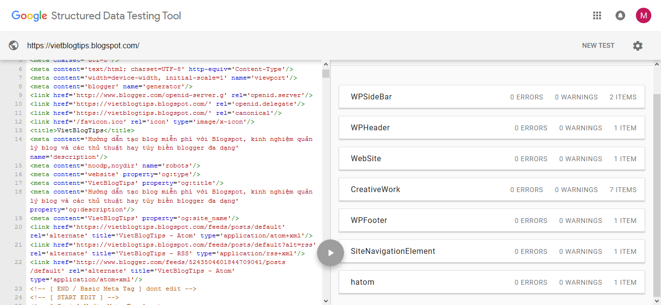Expand the hatom result row

tap(492, 282)
